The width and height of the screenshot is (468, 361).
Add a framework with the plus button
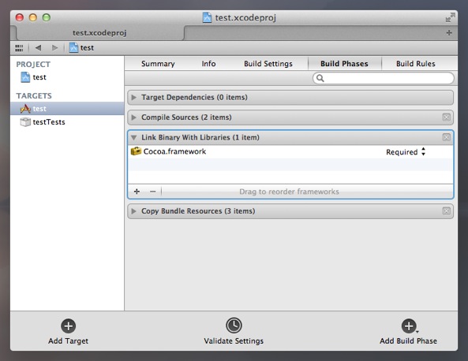137,192
